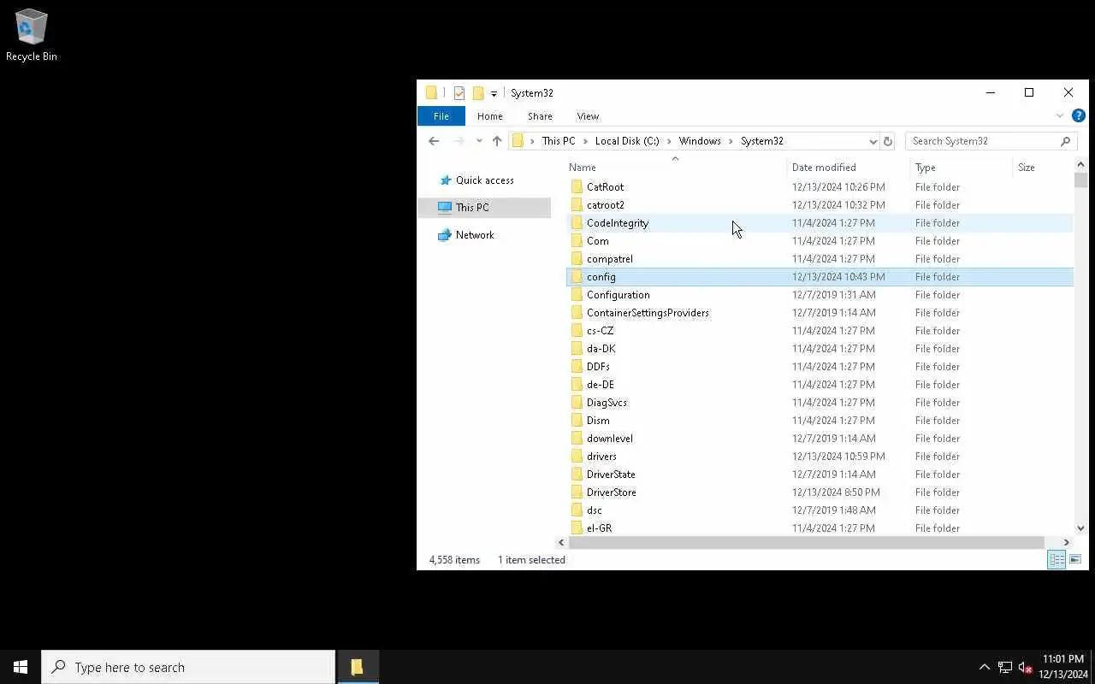Click the Properties quick access toolbar icon
The width and height of the screenshot is (1095, 684).
click(x=459, y=93)
